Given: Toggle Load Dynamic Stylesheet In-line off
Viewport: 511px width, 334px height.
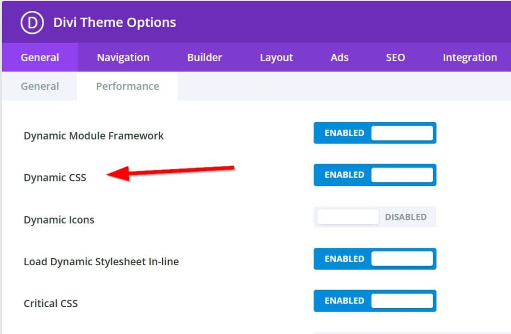Looking at the screenshot, I should click(375, 259).
